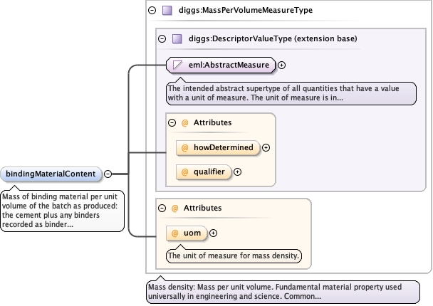Click the @ icon on howDetermined attribute
Viewport: 433px width, 306px height.
click(x=184, y=147)
